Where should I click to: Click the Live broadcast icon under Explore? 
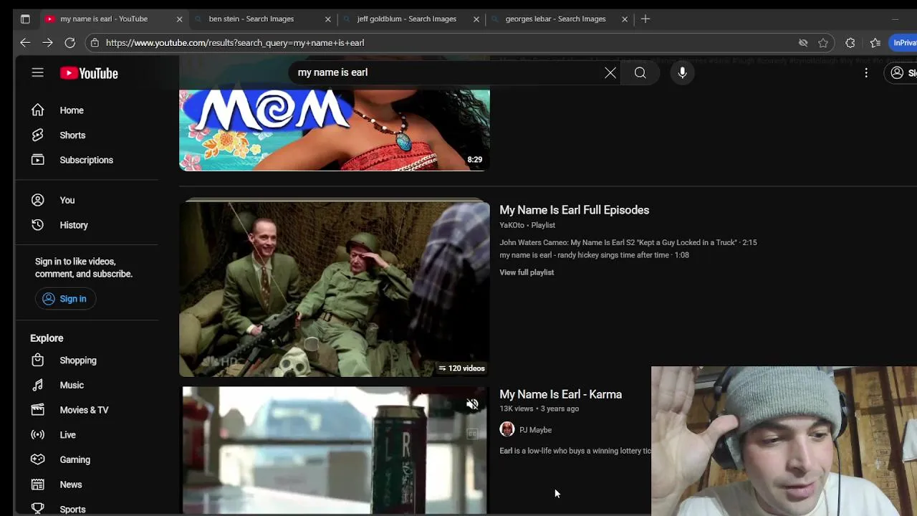38,435
